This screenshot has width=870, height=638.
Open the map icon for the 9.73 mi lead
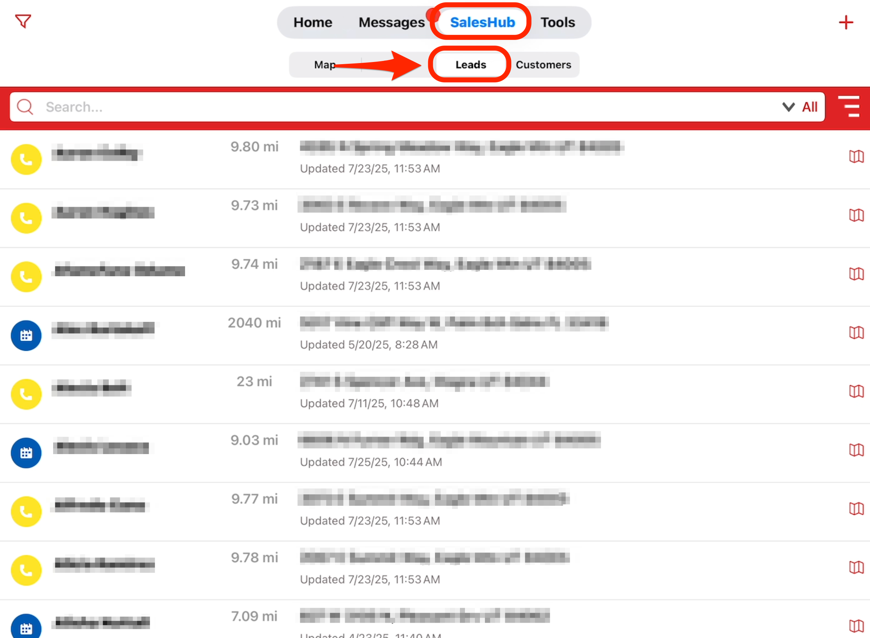point(856,215)
